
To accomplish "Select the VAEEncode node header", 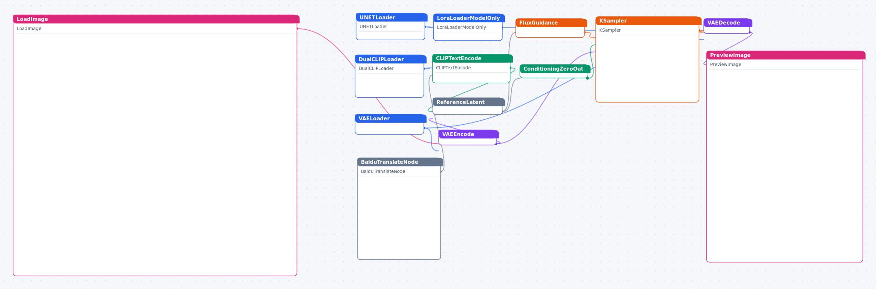I will click(469, 134).
